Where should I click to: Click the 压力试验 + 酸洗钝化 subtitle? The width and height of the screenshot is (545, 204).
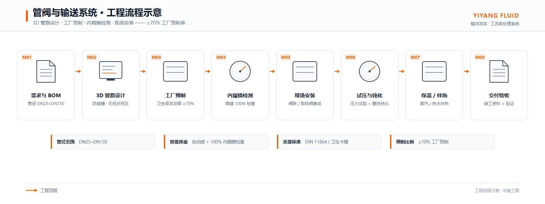(370, 104)
